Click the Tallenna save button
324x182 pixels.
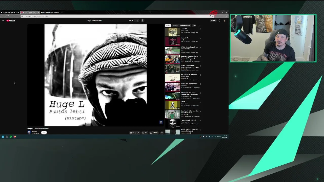pos(154,133)
